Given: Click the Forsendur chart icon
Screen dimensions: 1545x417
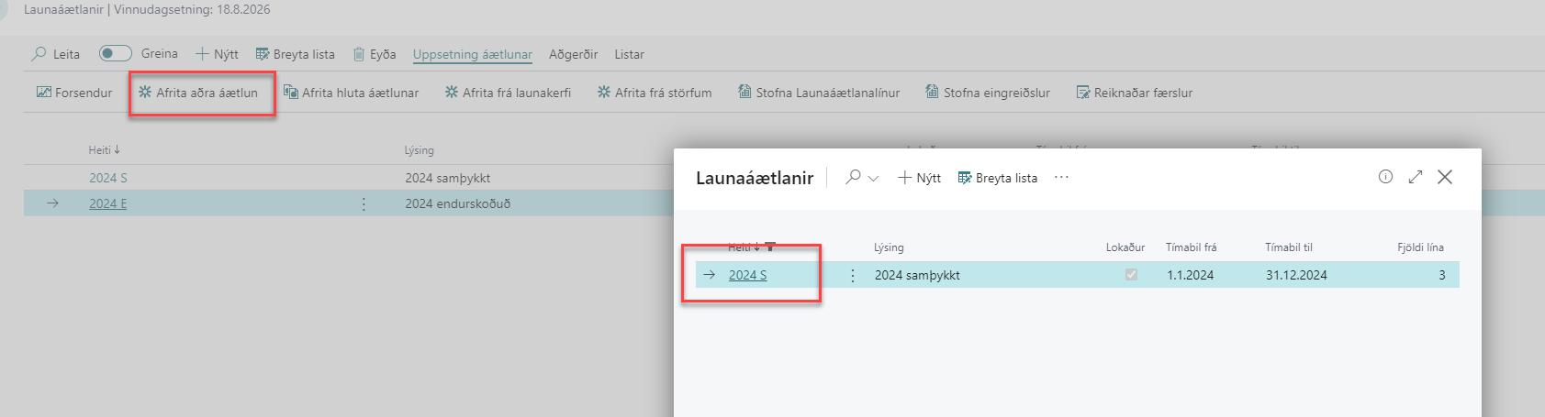Looking at the screenshot, I should tap(44, 93).
